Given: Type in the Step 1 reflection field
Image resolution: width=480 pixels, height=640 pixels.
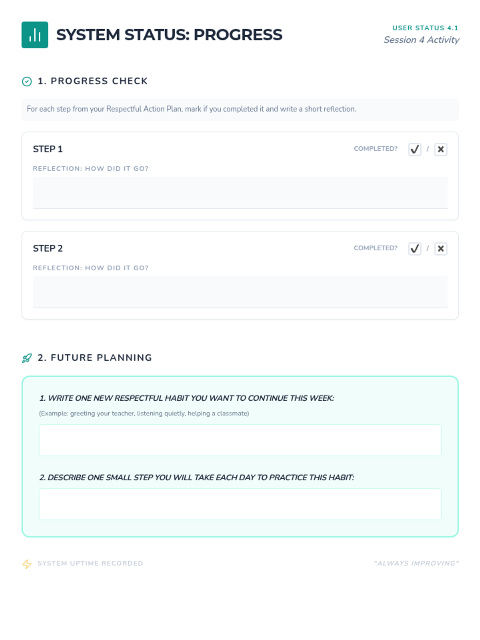Looking at the screenshot, I should (x=240, y=192).
